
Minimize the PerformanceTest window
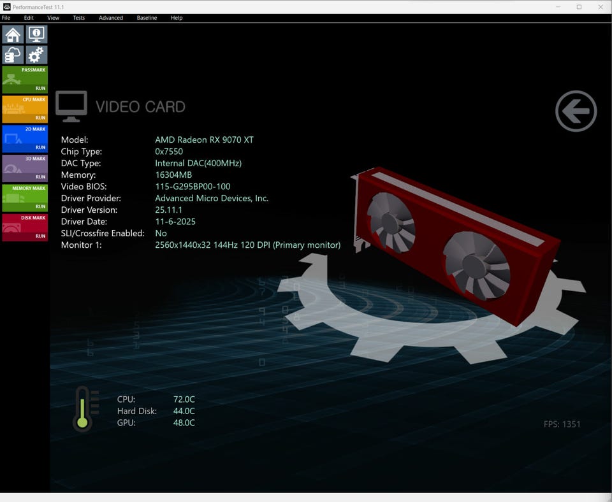tap(558, 7)
